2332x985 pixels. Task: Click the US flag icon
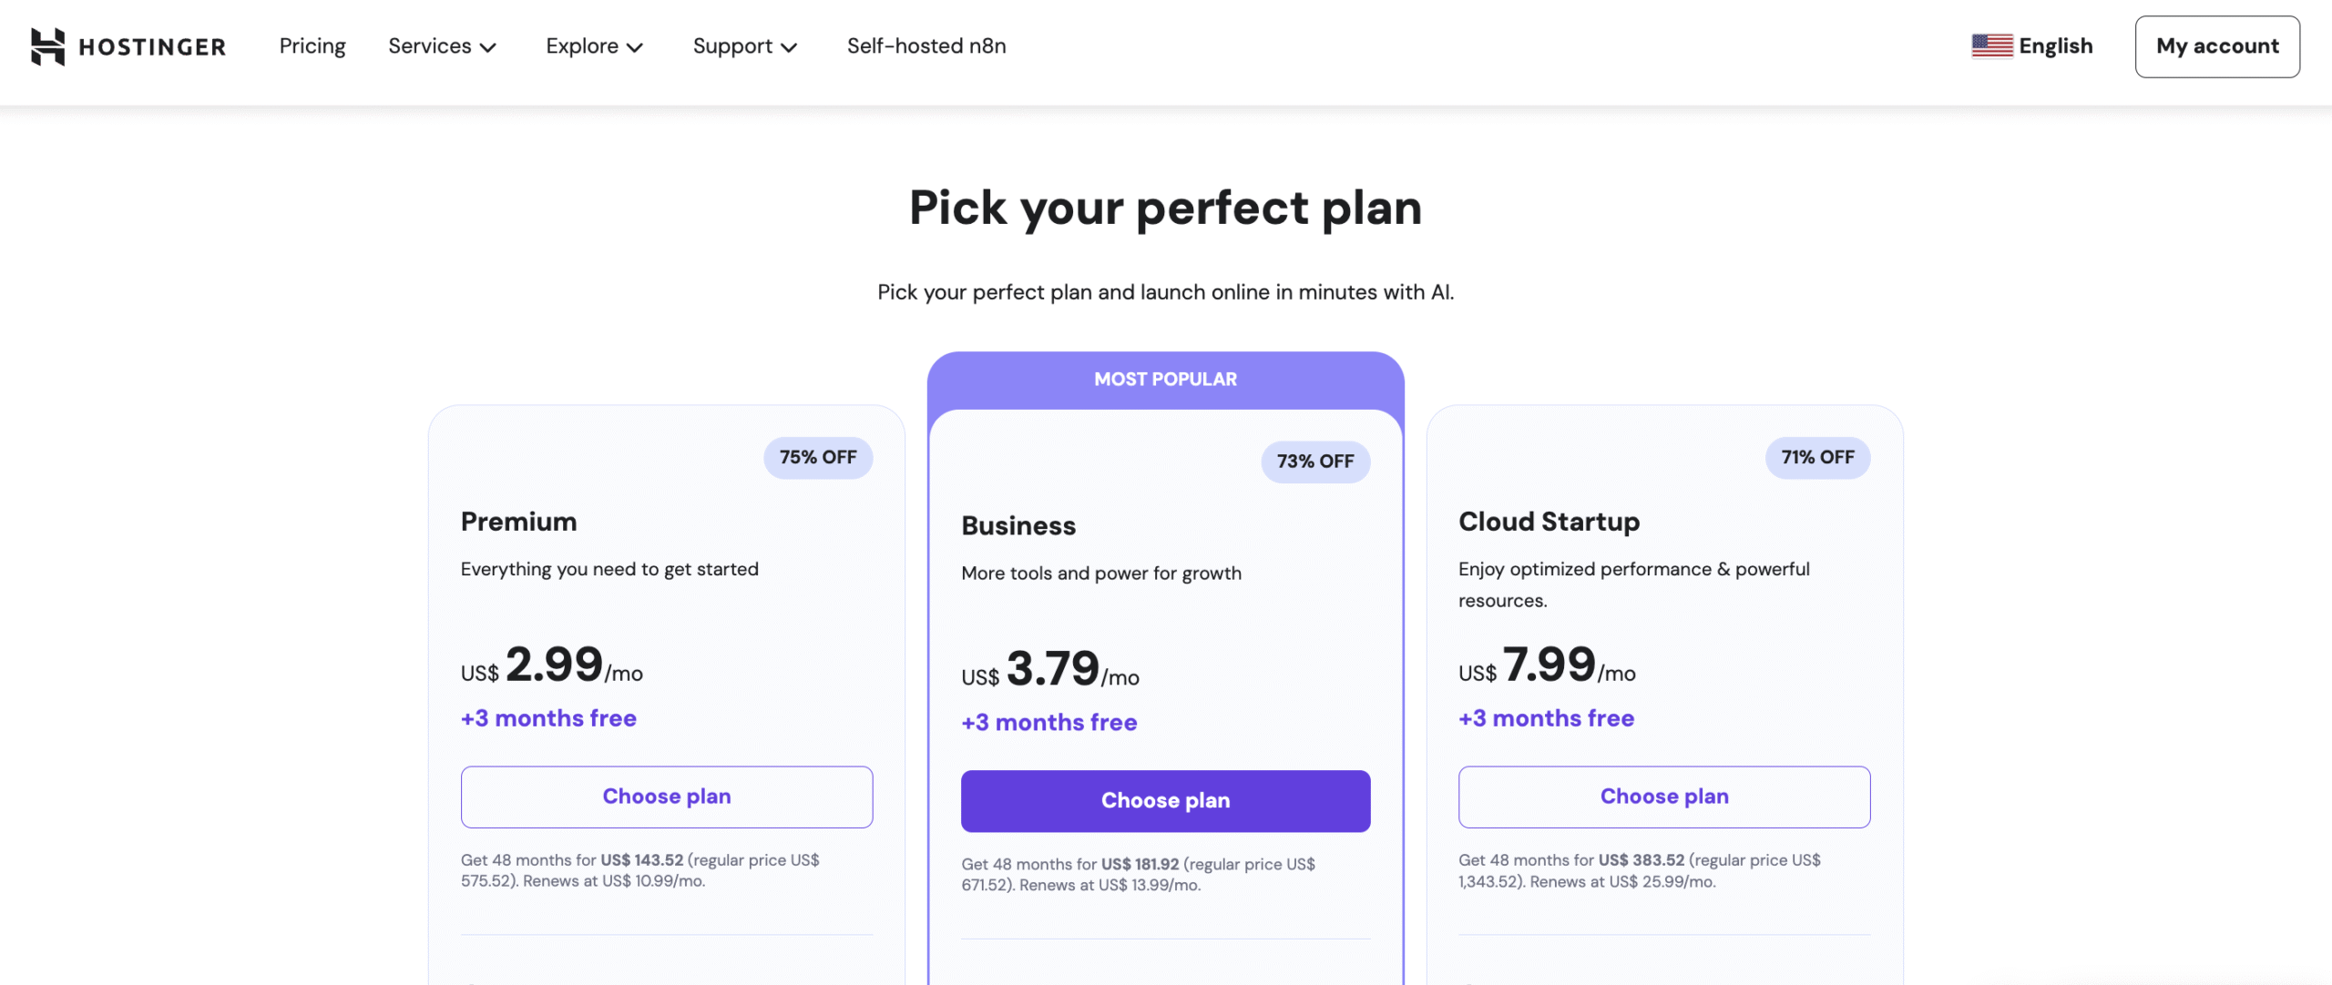[1991, 44]
